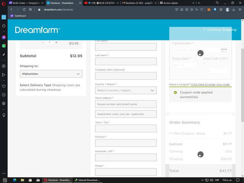
Task: Expand Shipping to Afghanistan dropdown
Action: click(51, 74)
